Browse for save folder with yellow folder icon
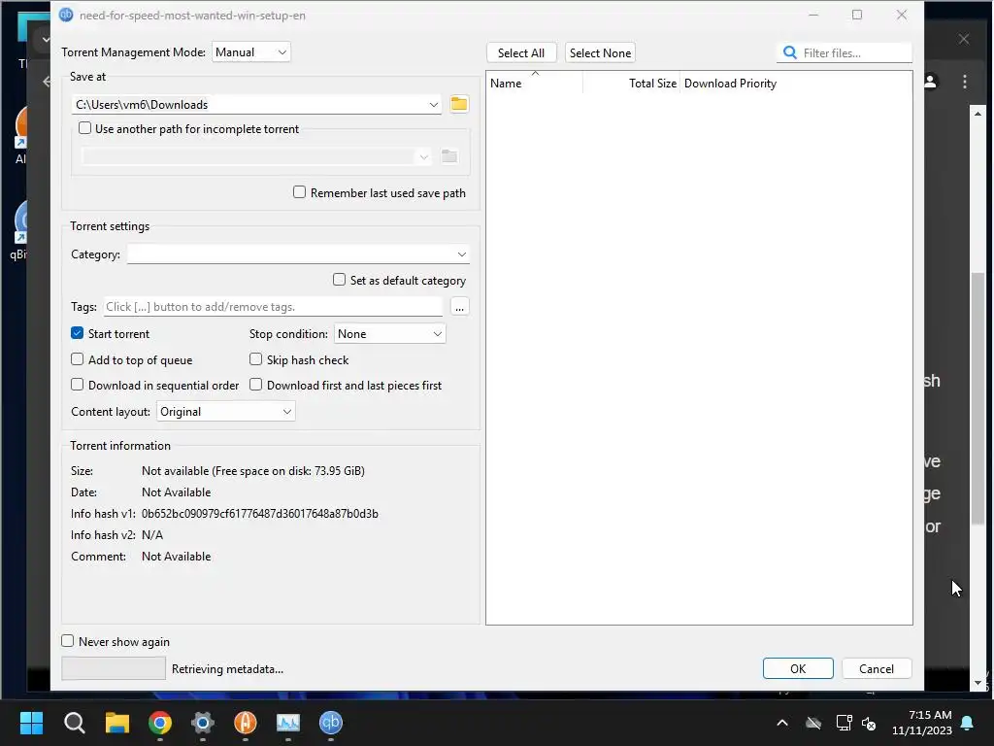The height and width of the screenshot is (746, 994). pos(459,104)
